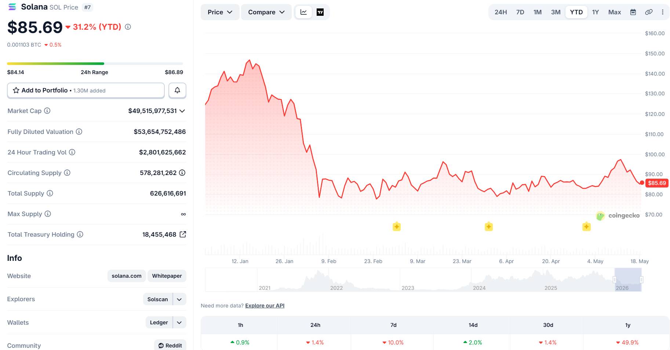
Task: Open the Solscan explorer link
Action: point(158,299)
